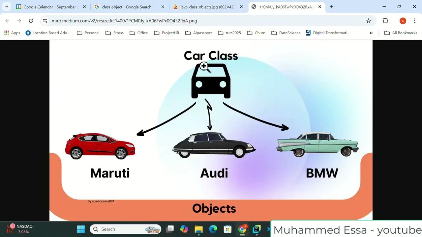This screenshot has height=237, width=422.
Task: Click the orange profile avatar icon
Action: (403, 20)
